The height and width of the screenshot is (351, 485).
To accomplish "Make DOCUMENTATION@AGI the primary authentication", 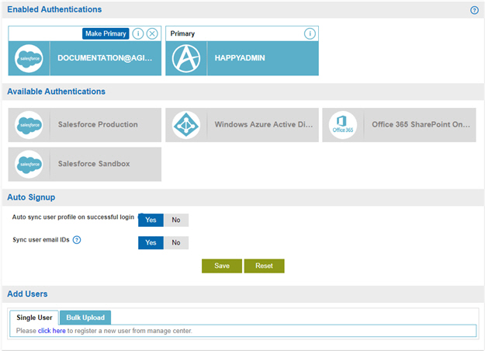I will 106,33.
